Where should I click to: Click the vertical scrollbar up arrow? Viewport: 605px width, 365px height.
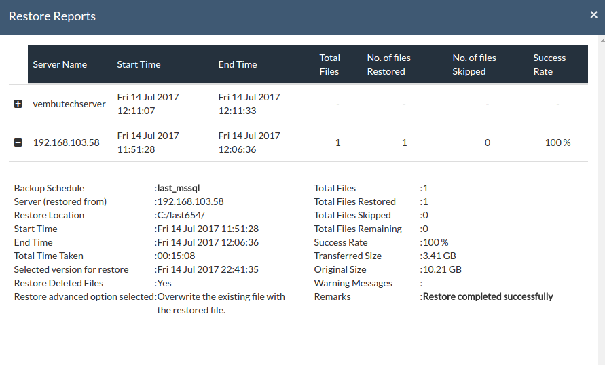[602, 40]
